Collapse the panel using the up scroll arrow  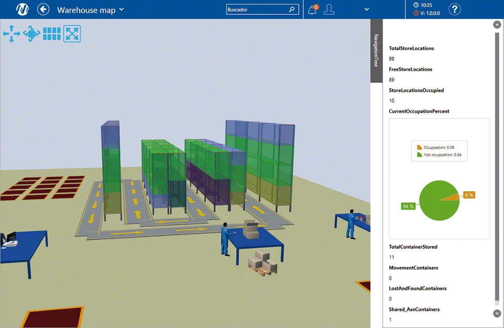(497, 24)
